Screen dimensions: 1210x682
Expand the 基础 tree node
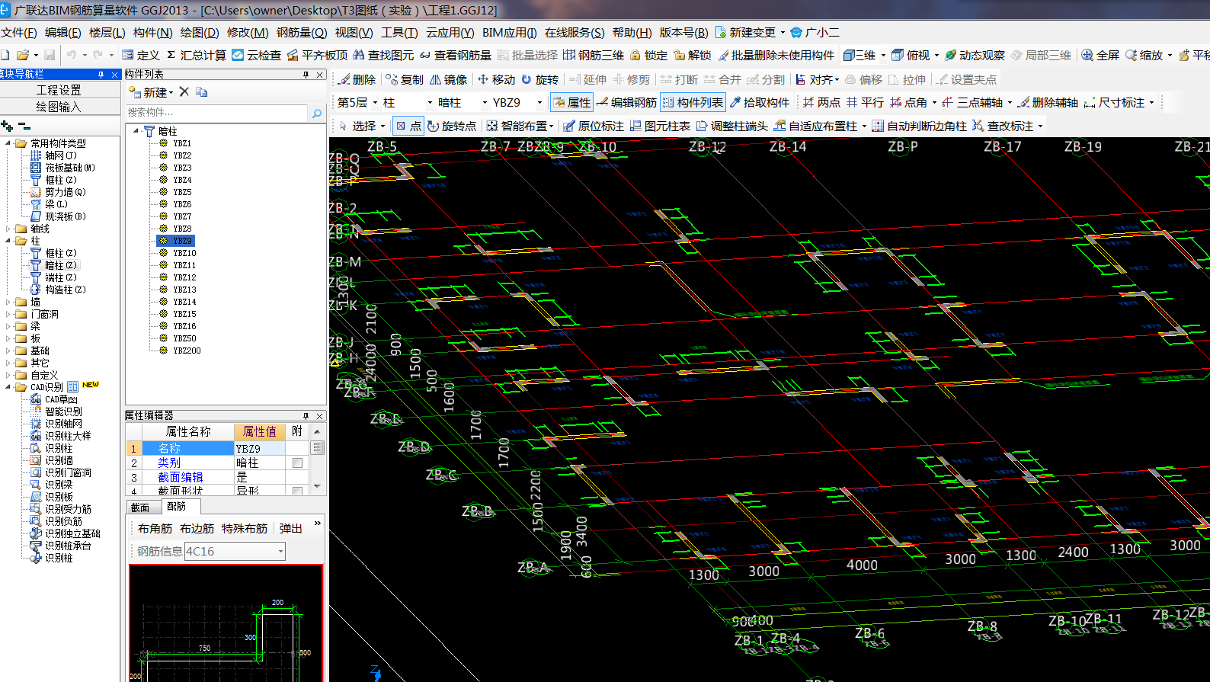(x=8, y=351)
